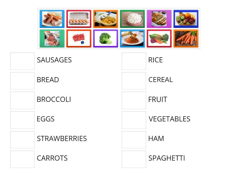This screenshot has width=238, height=178.
Task: Click the ham image tile
Action: click(x=52, y=38)
